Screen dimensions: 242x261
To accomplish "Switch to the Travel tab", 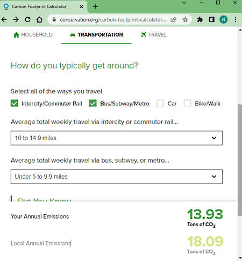I will pyautogui.click(x=154, y=35).
